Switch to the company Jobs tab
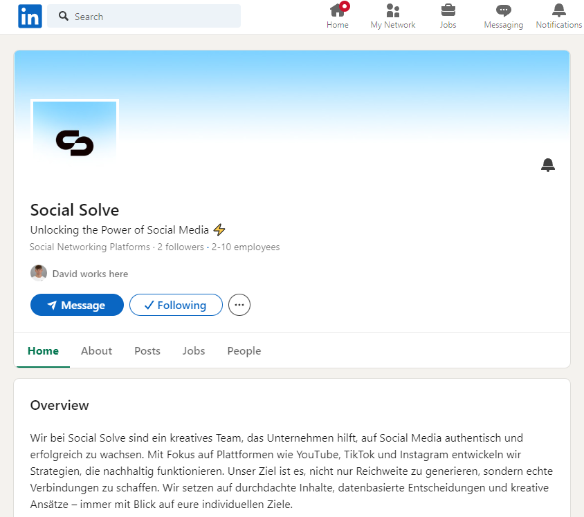This screenshot has height=517, width=584. 194,350
